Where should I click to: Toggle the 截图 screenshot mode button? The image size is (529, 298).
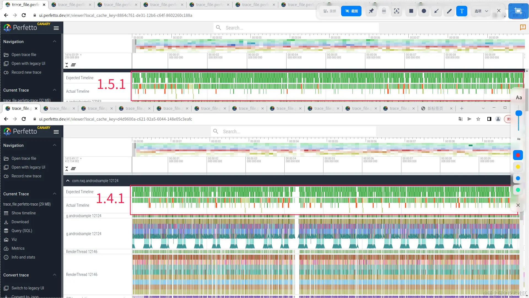[x=351, y=11]
